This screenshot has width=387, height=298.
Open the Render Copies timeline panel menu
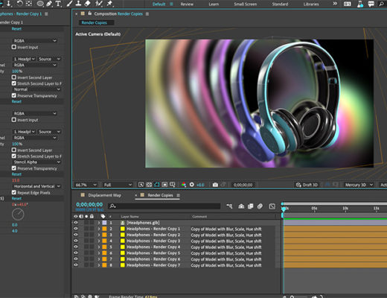click(x=178, y=195)
